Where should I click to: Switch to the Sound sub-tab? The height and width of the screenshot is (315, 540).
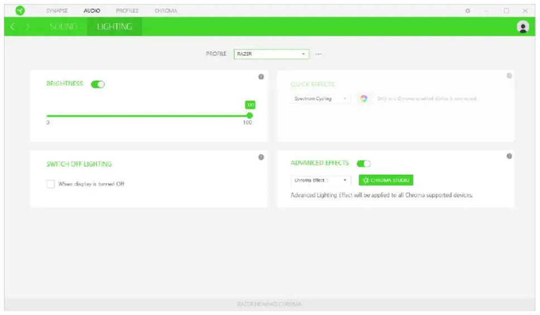(64, 27)
